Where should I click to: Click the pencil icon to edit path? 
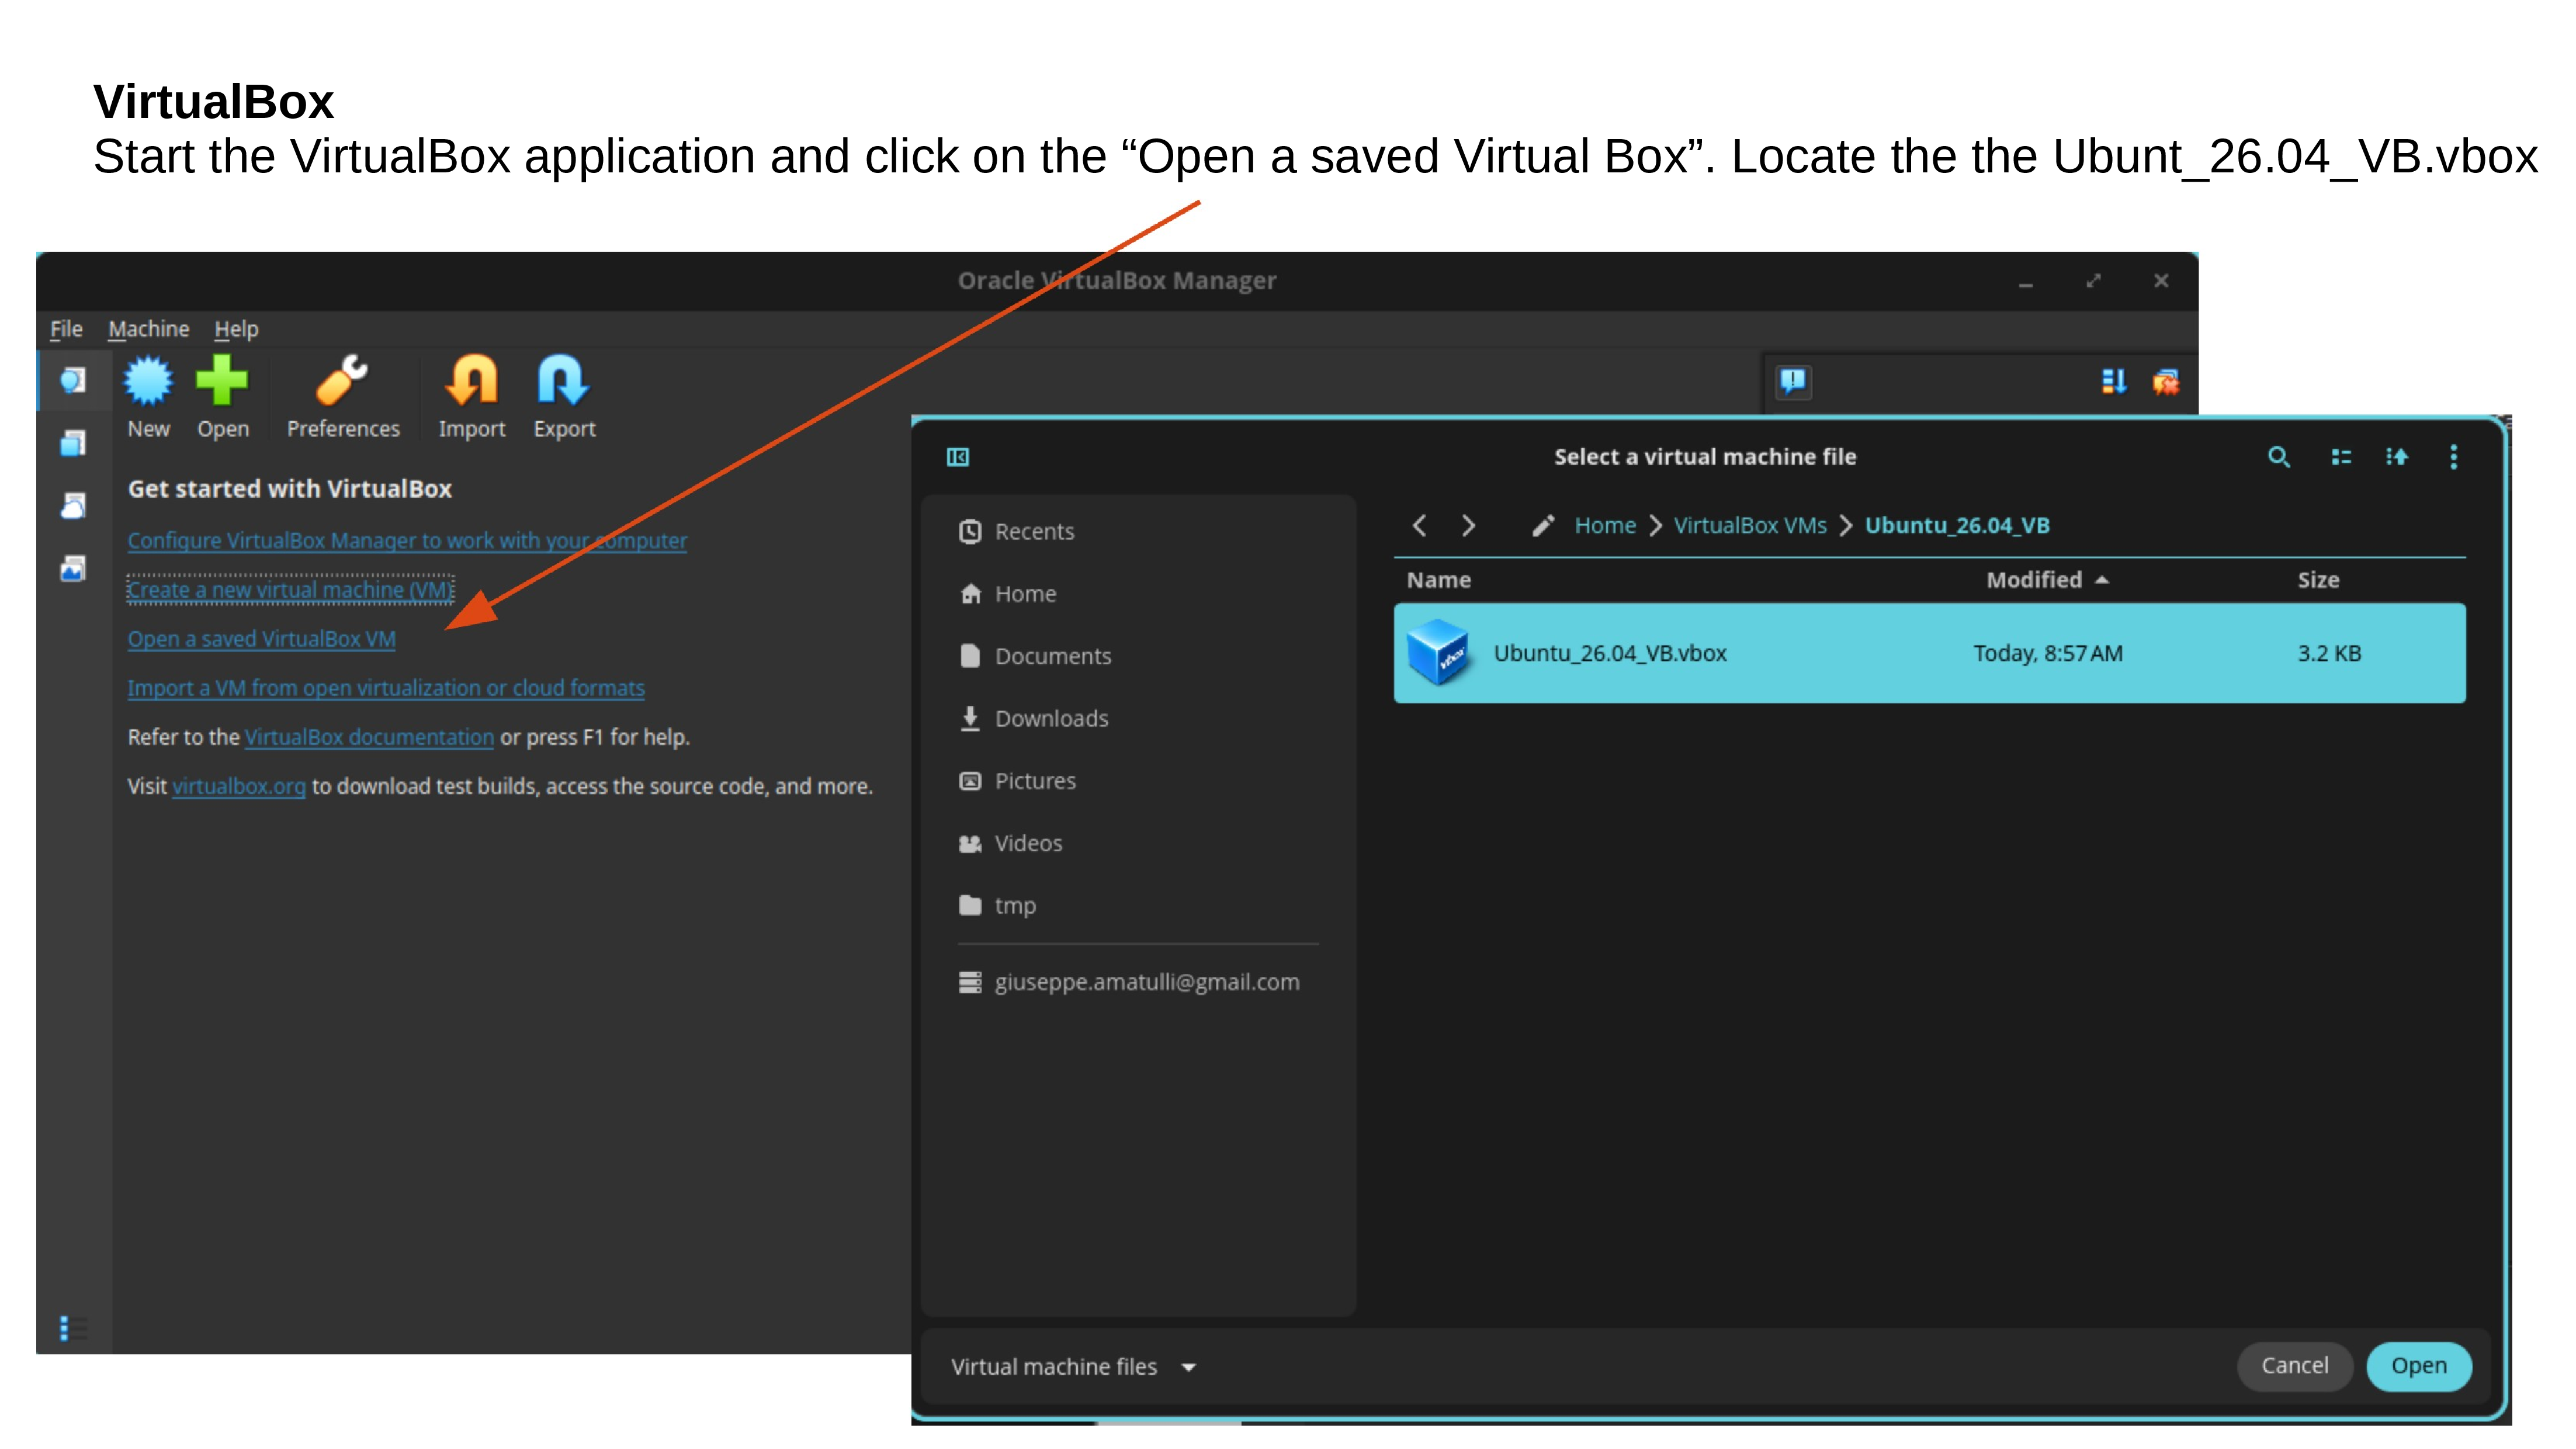tap(1543, 525)
